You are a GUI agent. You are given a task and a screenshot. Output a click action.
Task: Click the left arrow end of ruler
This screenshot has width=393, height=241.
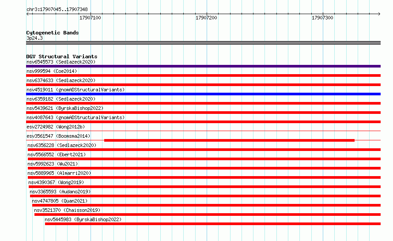27,14
